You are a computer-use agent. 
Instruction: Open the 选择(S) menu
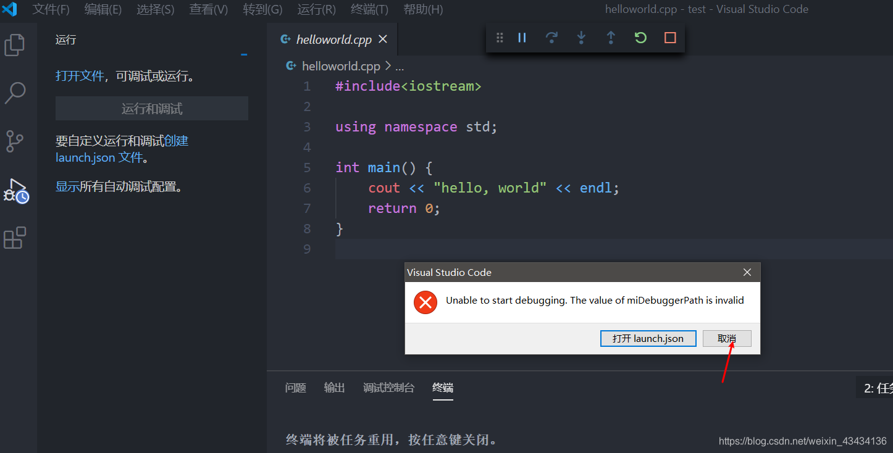click(x=155, y=9)
